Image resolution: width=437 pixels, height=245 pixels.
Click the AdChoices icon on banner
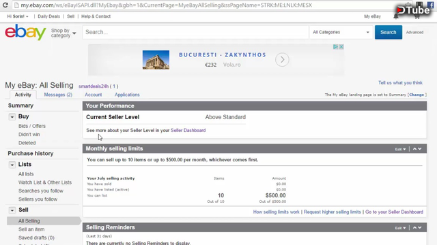(x=335, y=47)
